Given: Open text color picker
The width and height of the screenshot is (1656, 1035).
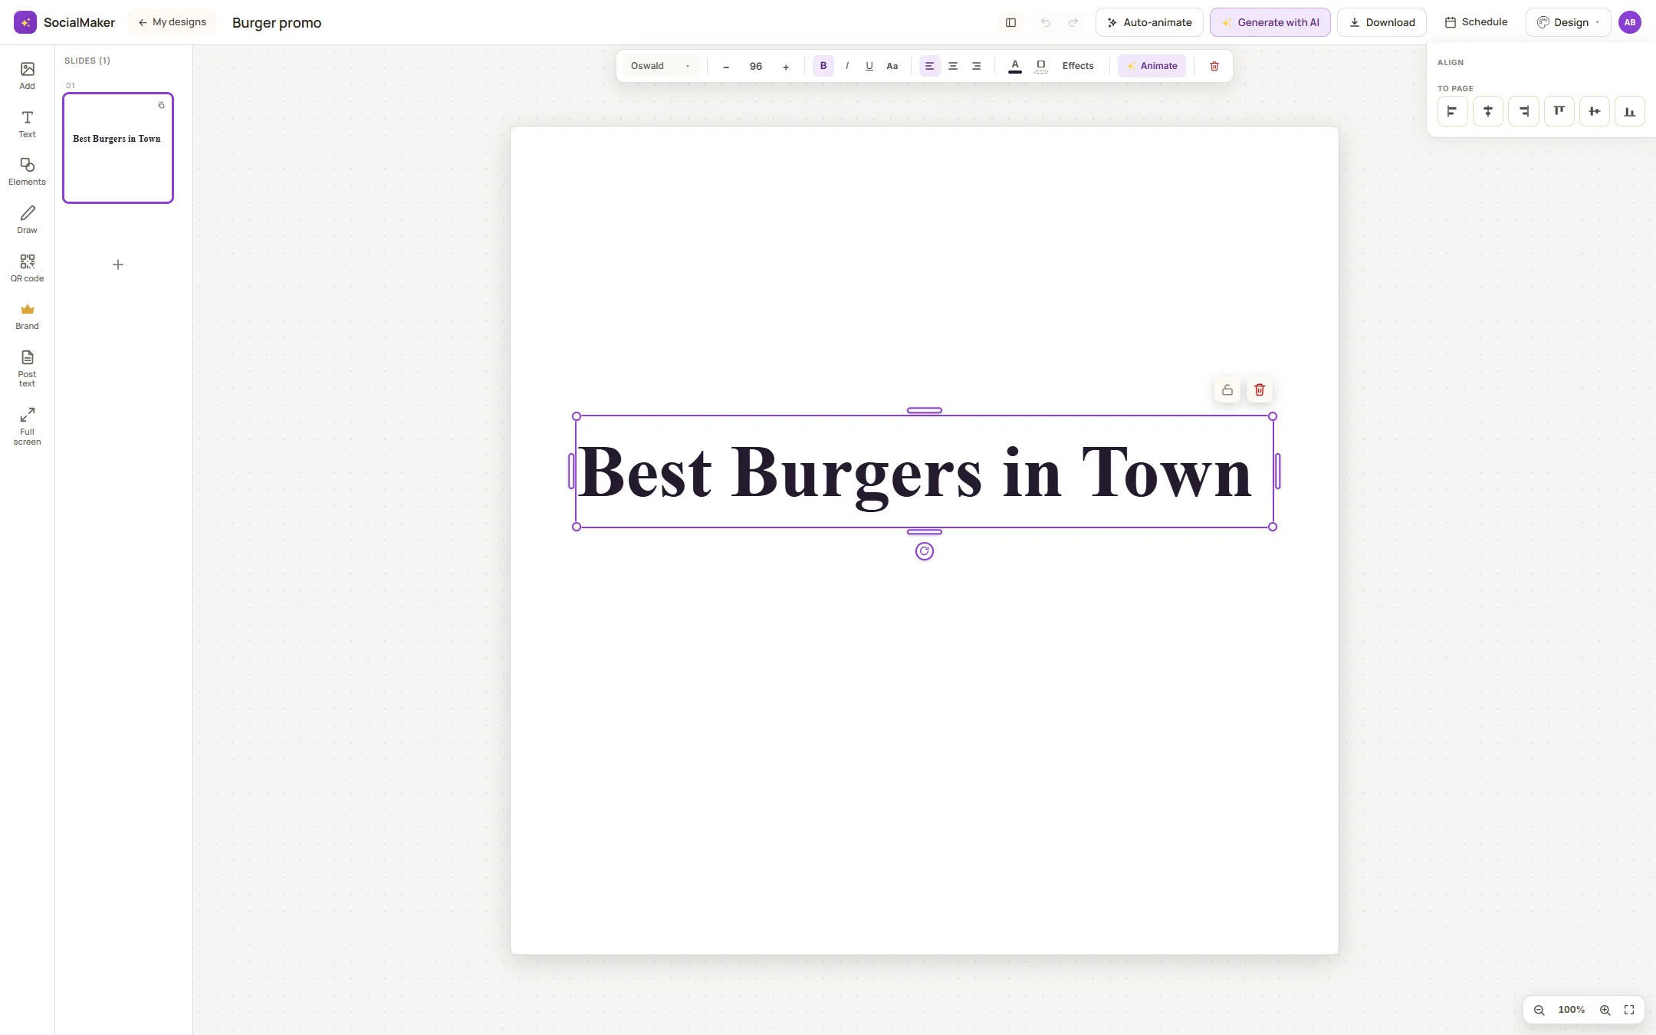Looking at the screenshot, I should click(1014, 66).
